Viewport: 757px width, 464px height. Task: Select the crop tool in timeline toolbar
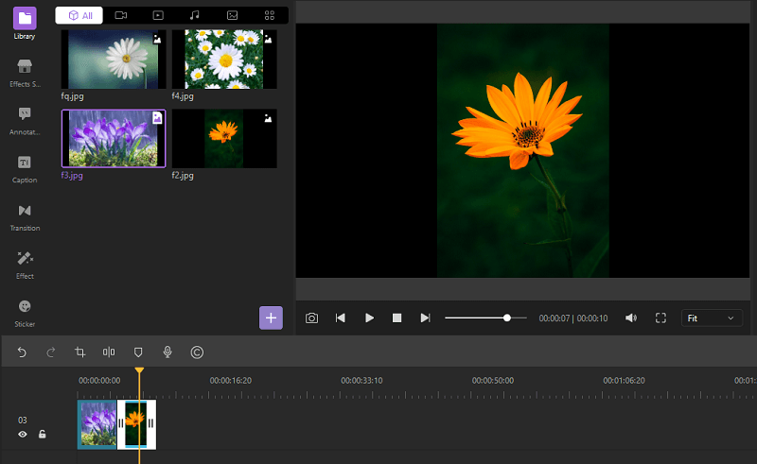point(80,352)
